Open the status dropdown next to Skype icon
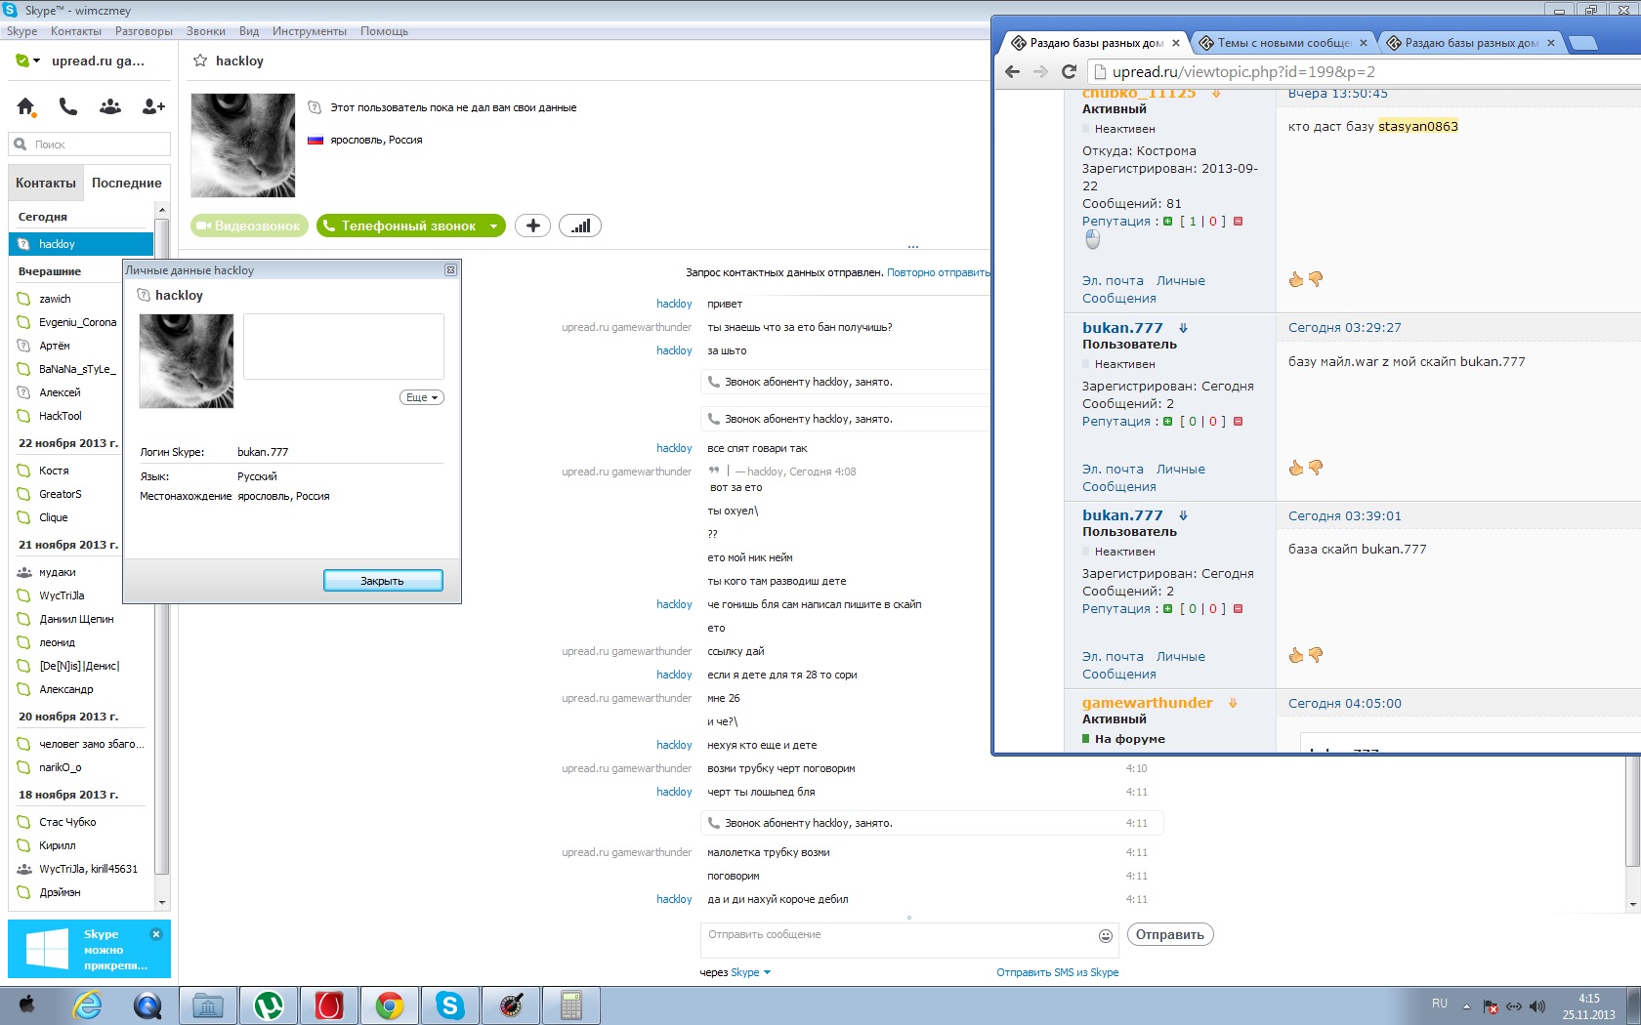 [37, 61]
